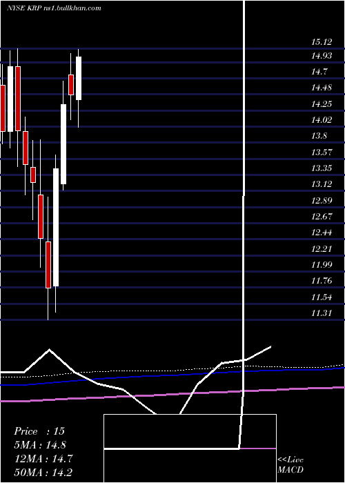Click the 14.02 price axis label
The height and width of the screenshot is (483, 345).
(x=322, y=120)
